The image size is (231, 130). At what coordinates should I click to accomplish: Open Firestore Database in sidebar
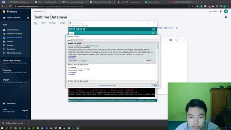click(x=14, y=34)
